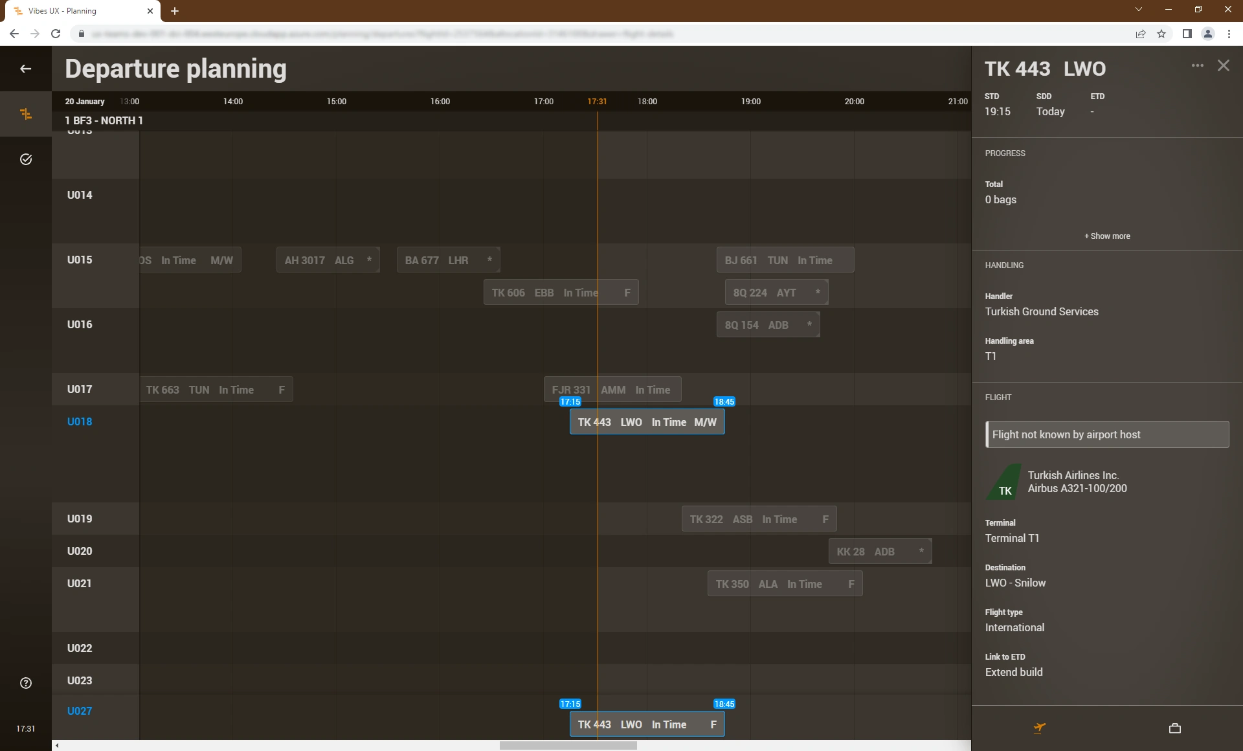Screen dimensions: 1243x751
Task: Click the U020 row label
Action: [x=80, y=551]
